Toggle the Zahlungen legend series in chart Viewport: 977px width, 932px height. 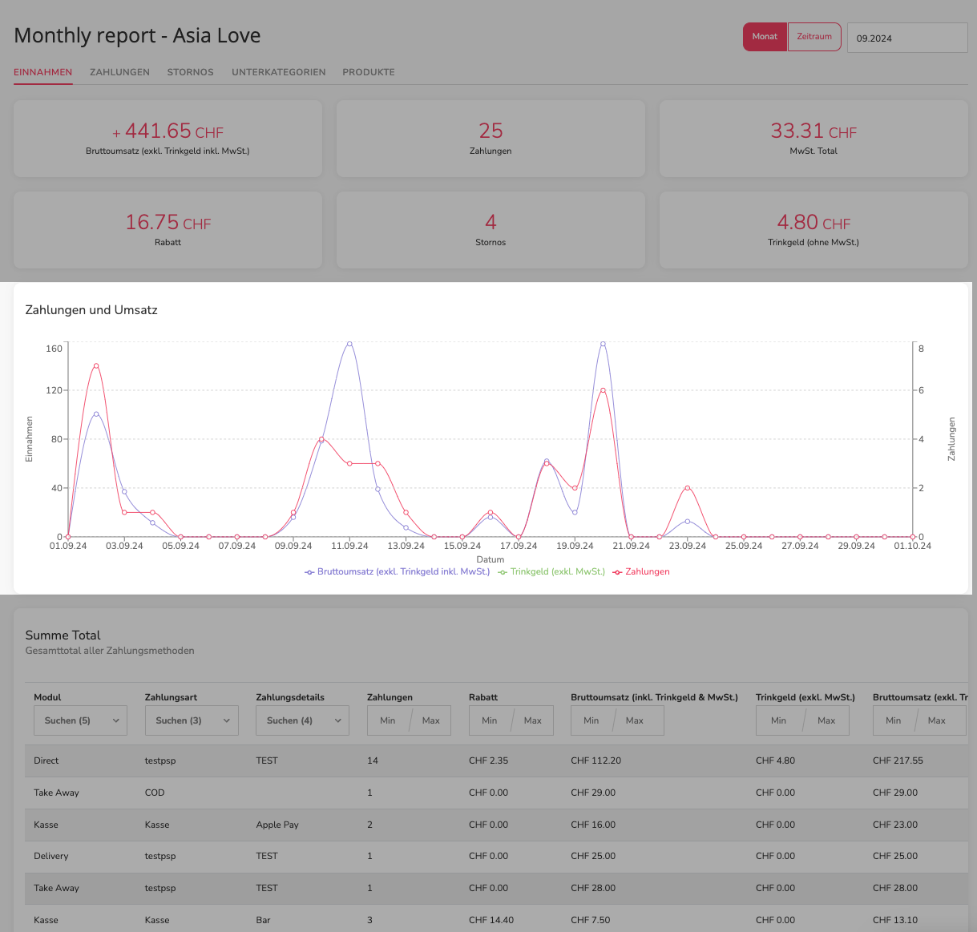pos(641,572)
